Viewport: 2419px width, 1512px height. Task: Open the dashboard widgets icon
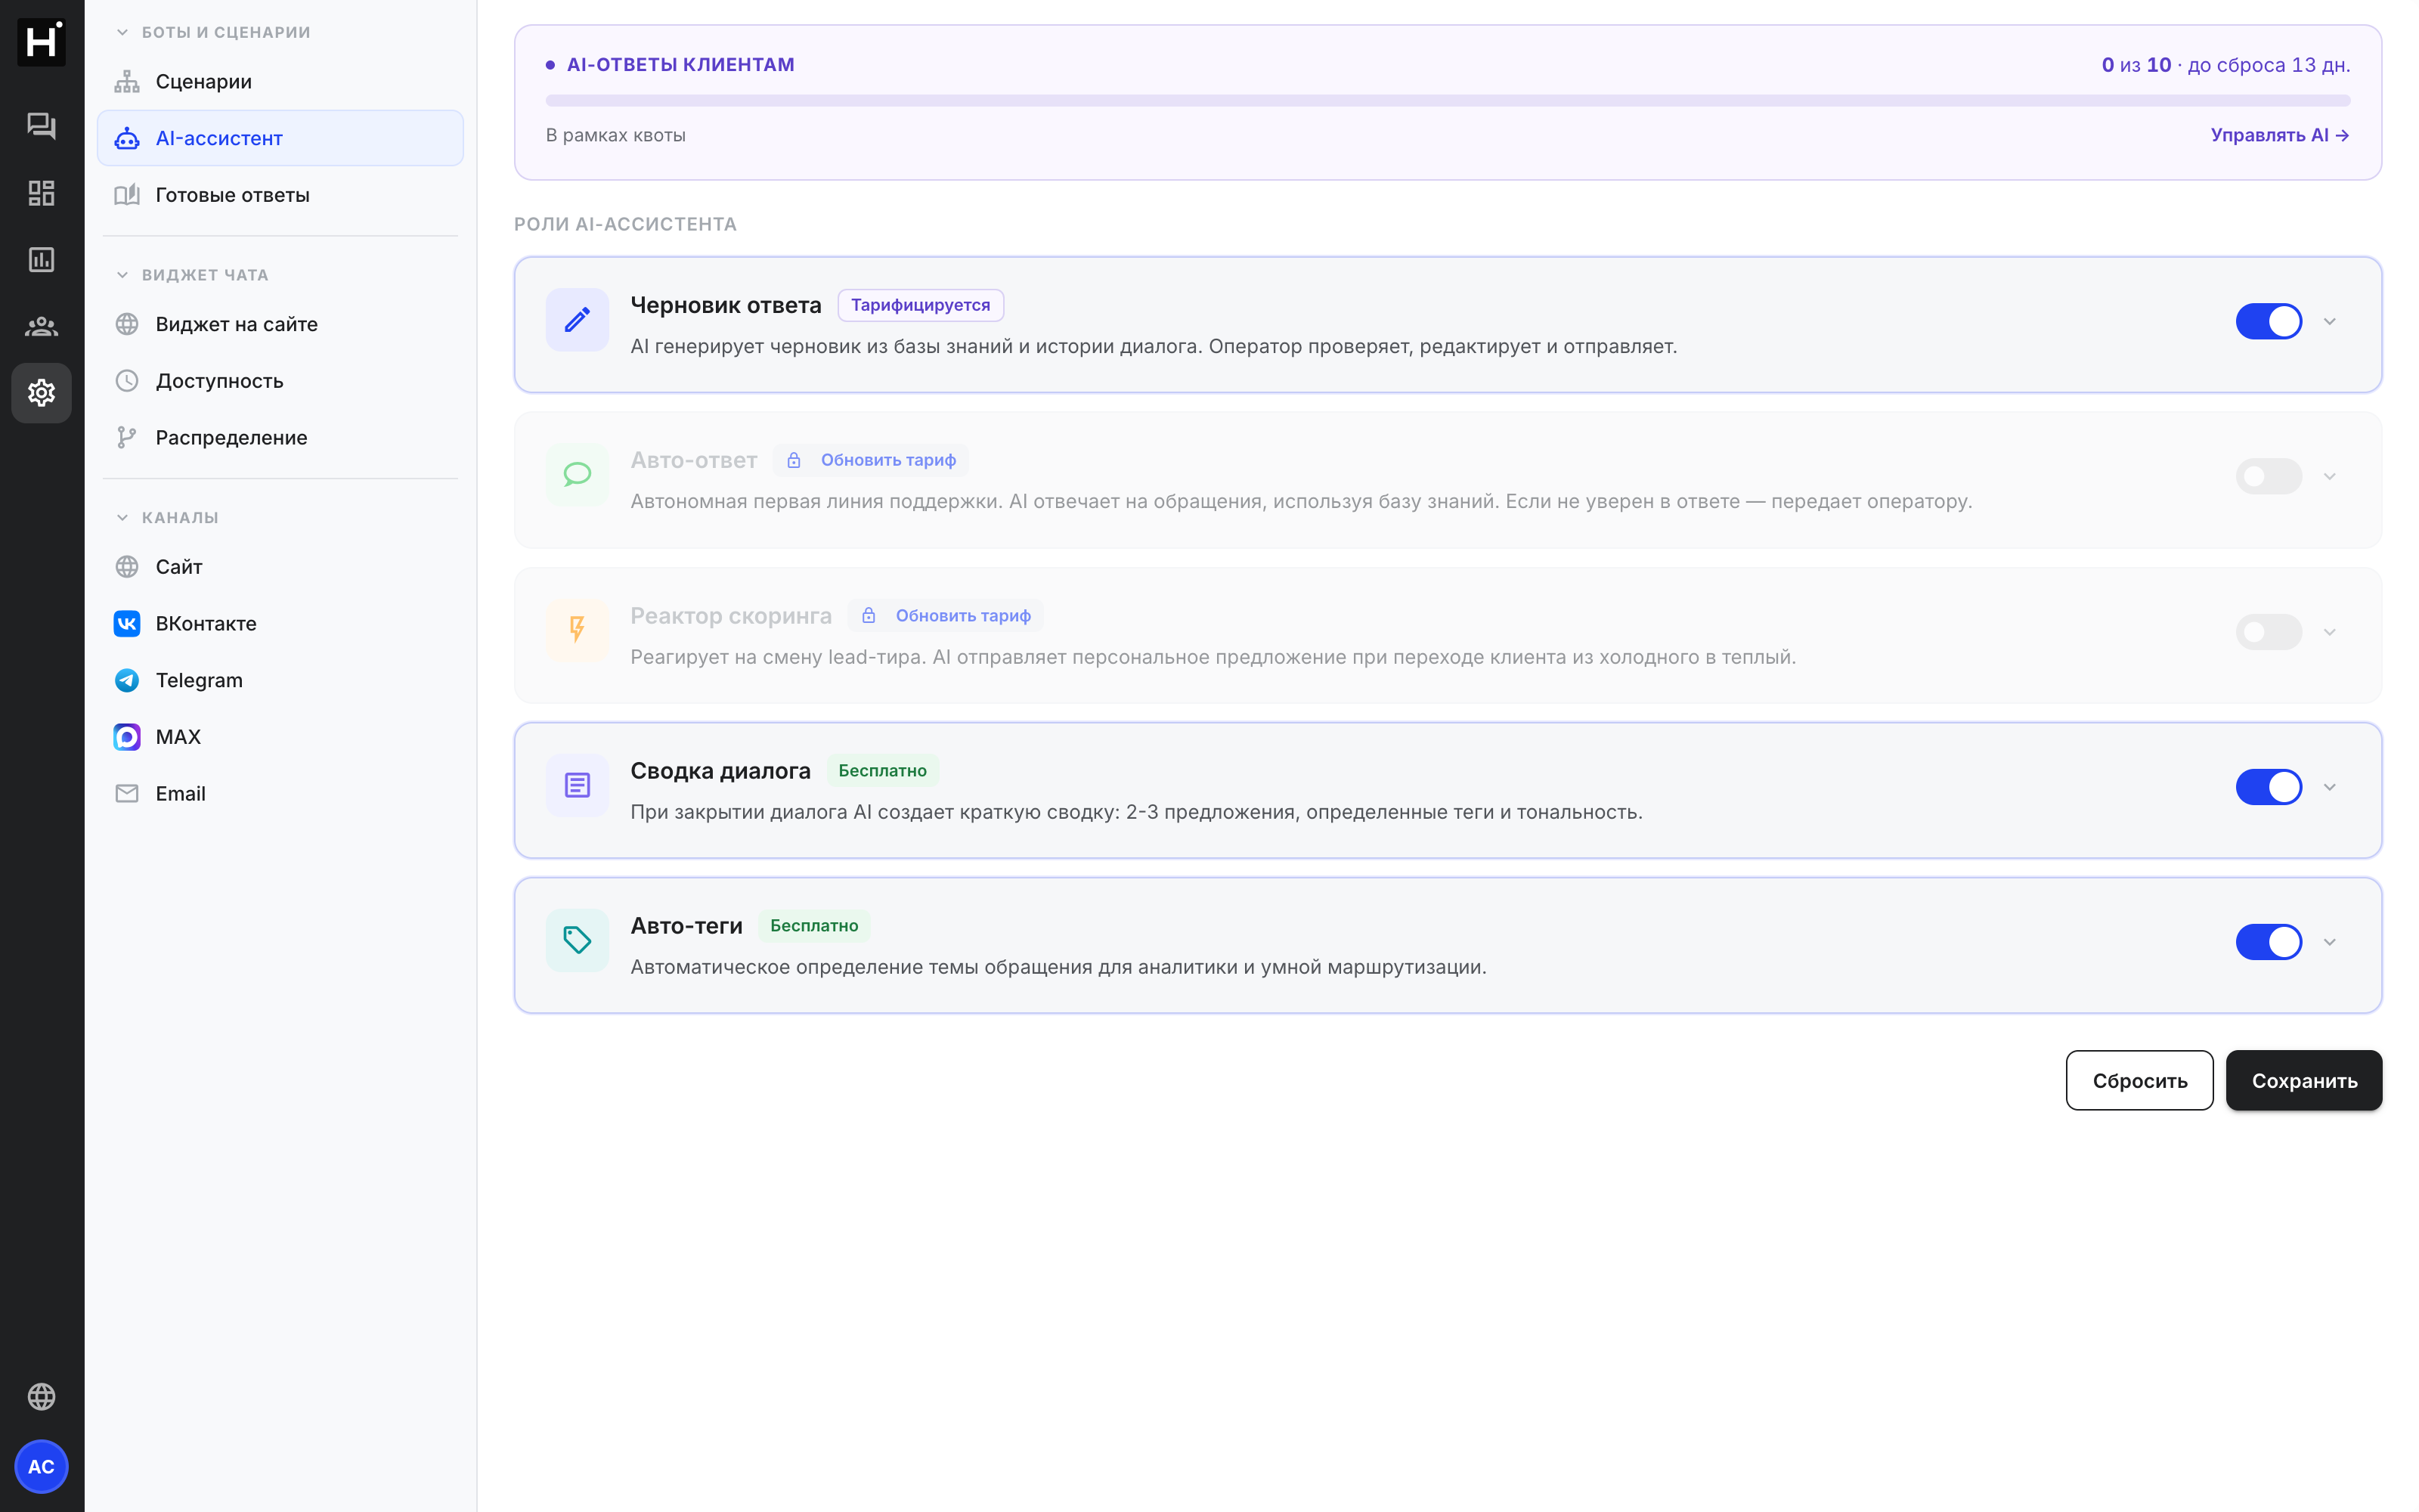click(x=41, y=193)
